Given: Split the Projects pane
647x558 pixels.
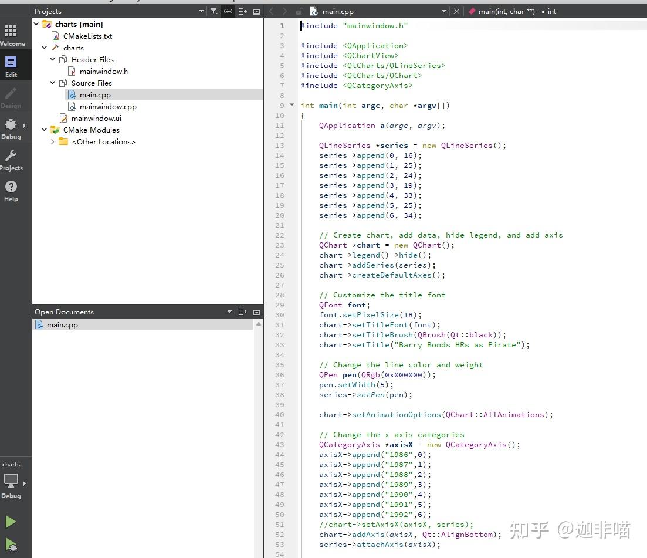Looking at the screenshot, I should [x=243, y=12].
